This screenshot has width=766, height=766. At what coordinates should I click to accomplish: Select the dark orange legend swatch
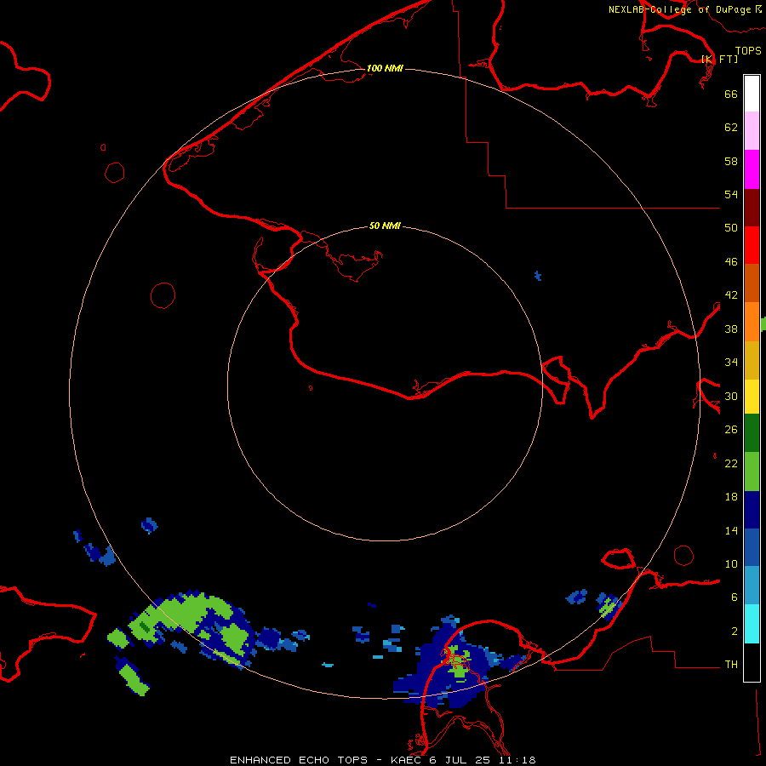752,283
